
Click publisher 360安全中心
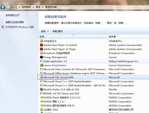click(x=115, y=41)
